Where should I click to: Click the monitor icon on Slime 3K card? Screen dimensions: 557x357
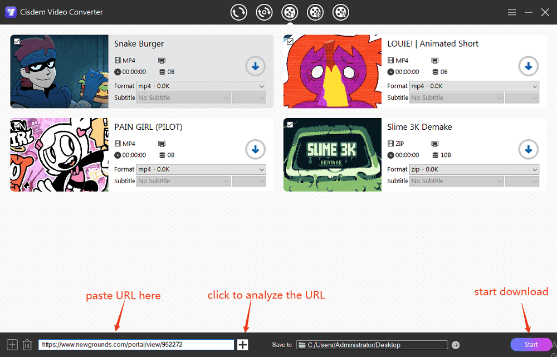pos(435,144)
